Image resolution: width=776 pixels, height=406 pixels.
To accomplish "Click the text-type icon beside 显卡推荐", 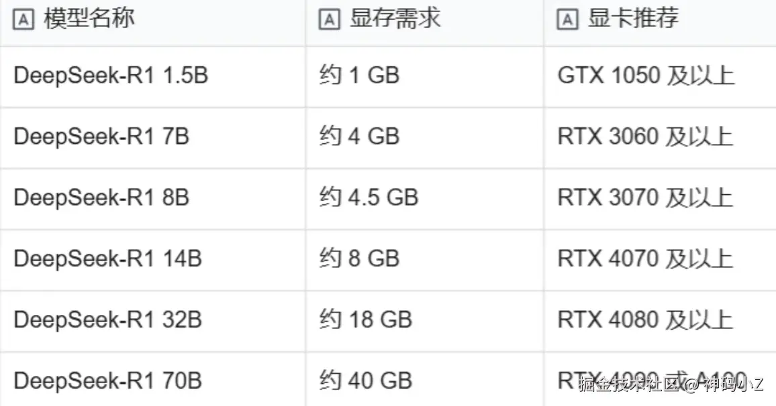I will (567, 20).
